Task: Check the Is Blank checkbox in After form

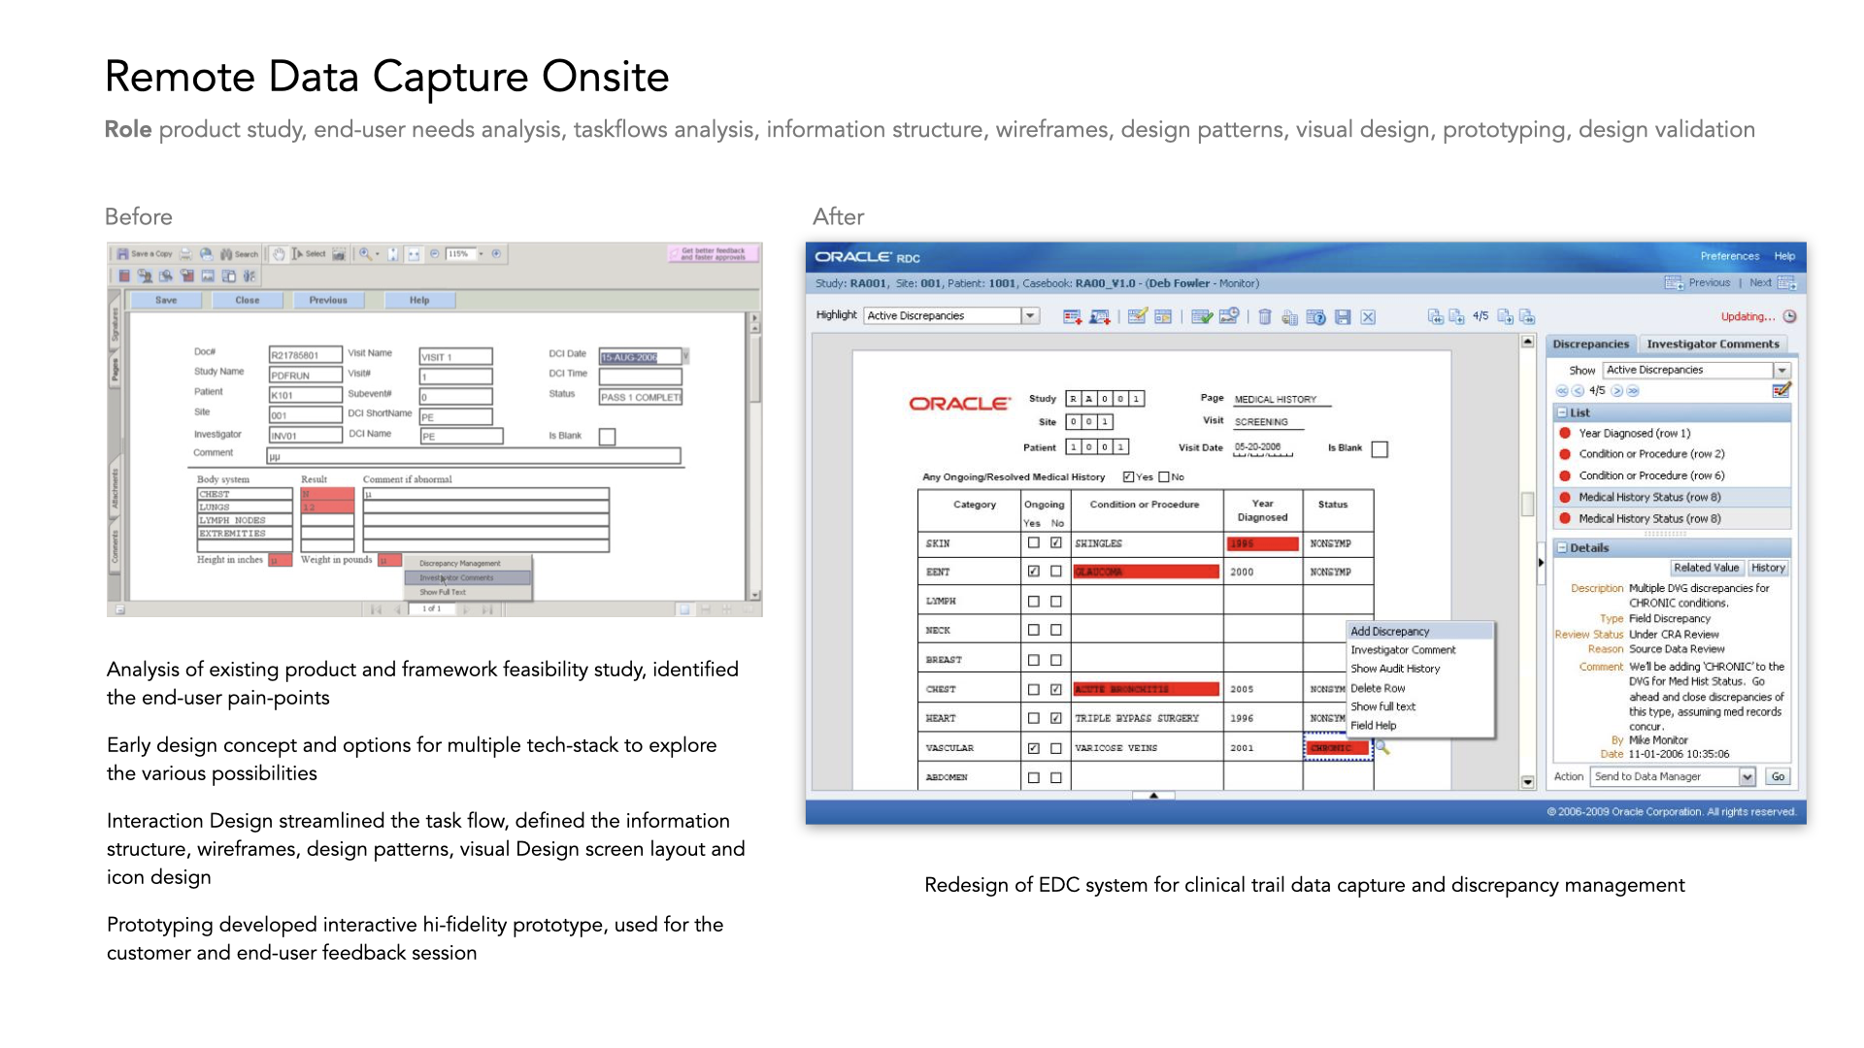Action: [1380, 448]
